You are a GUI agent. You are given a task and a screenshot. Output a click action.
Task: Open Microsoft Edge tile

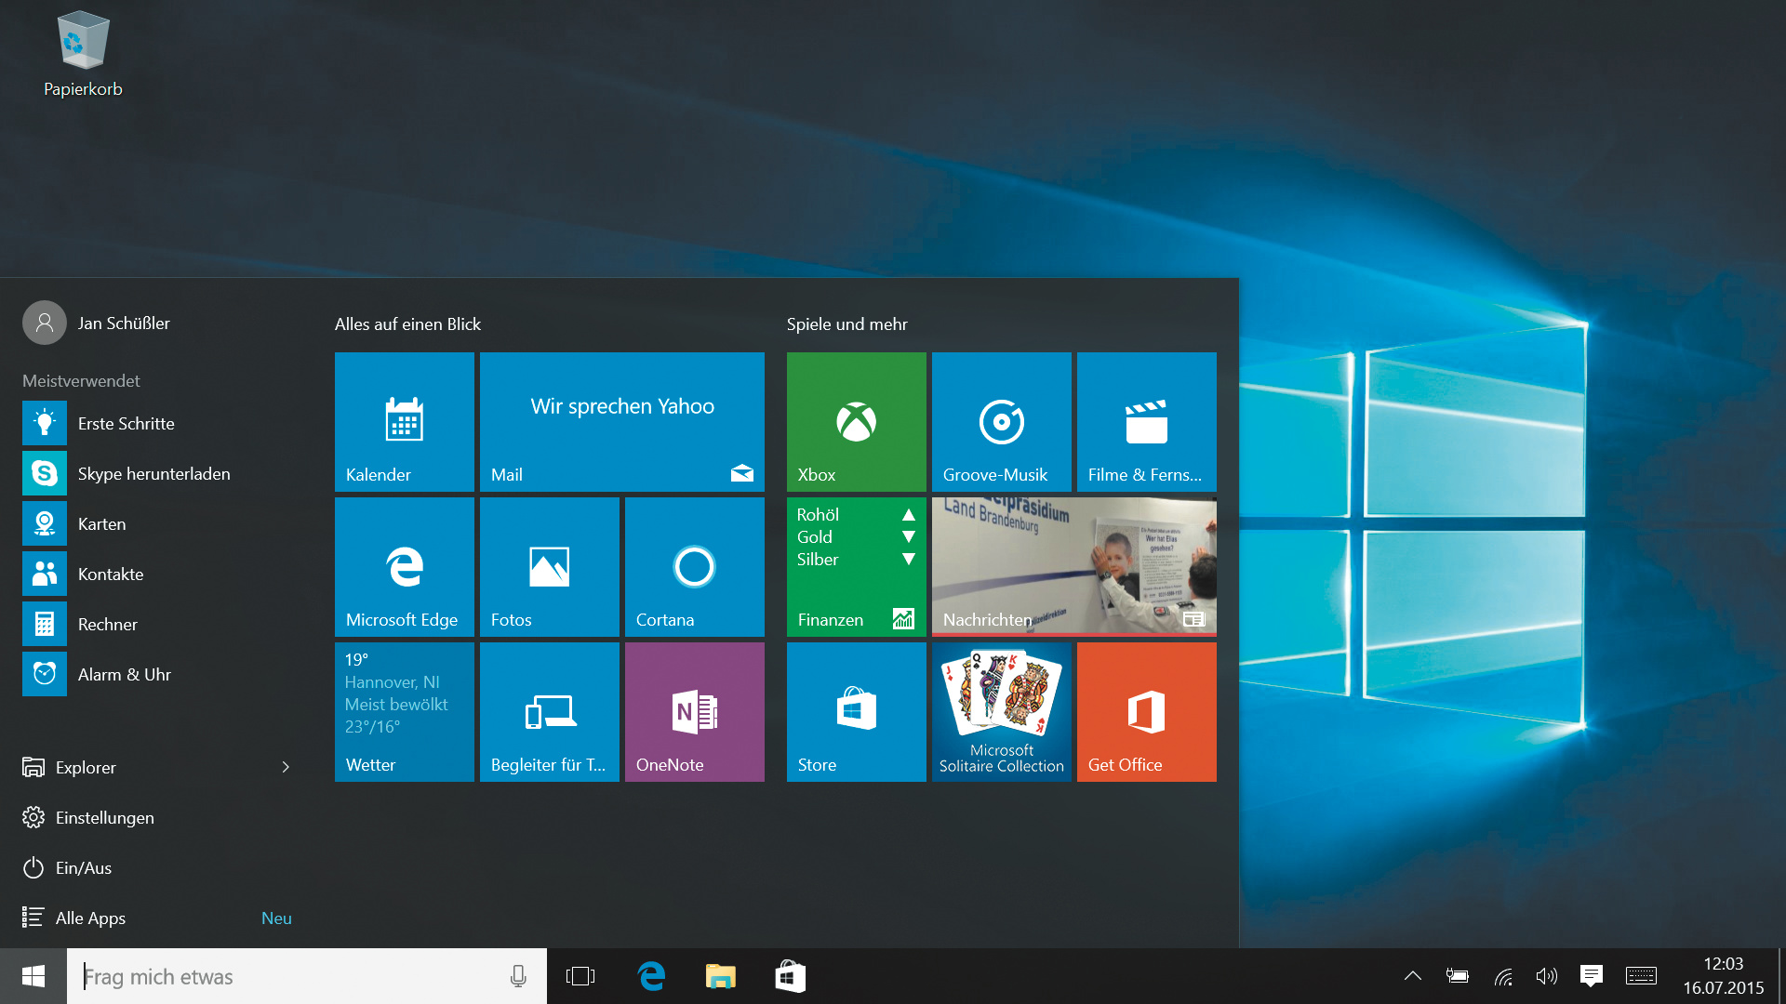pos(404,567)
